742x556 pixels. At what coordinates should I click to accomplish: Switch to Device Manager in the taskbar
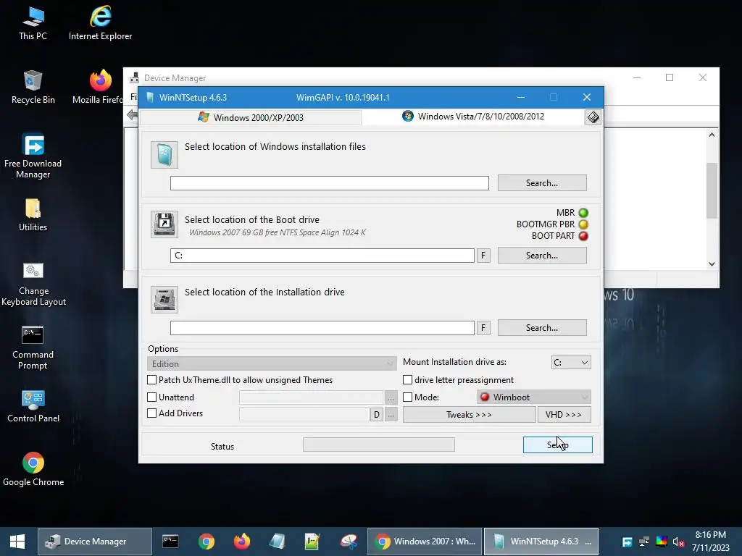pos(95,542)
